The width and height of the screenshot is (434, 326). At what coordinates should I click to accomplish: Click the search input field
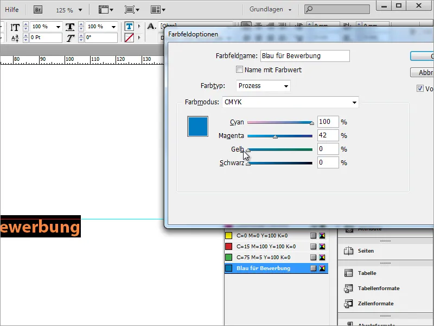[337, 9]
